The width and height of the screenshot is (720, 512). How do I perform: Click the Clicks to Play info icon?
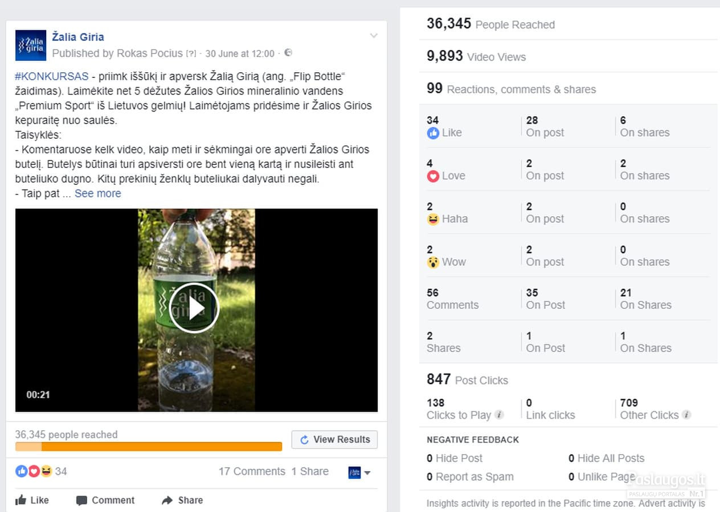pos(499,415)
